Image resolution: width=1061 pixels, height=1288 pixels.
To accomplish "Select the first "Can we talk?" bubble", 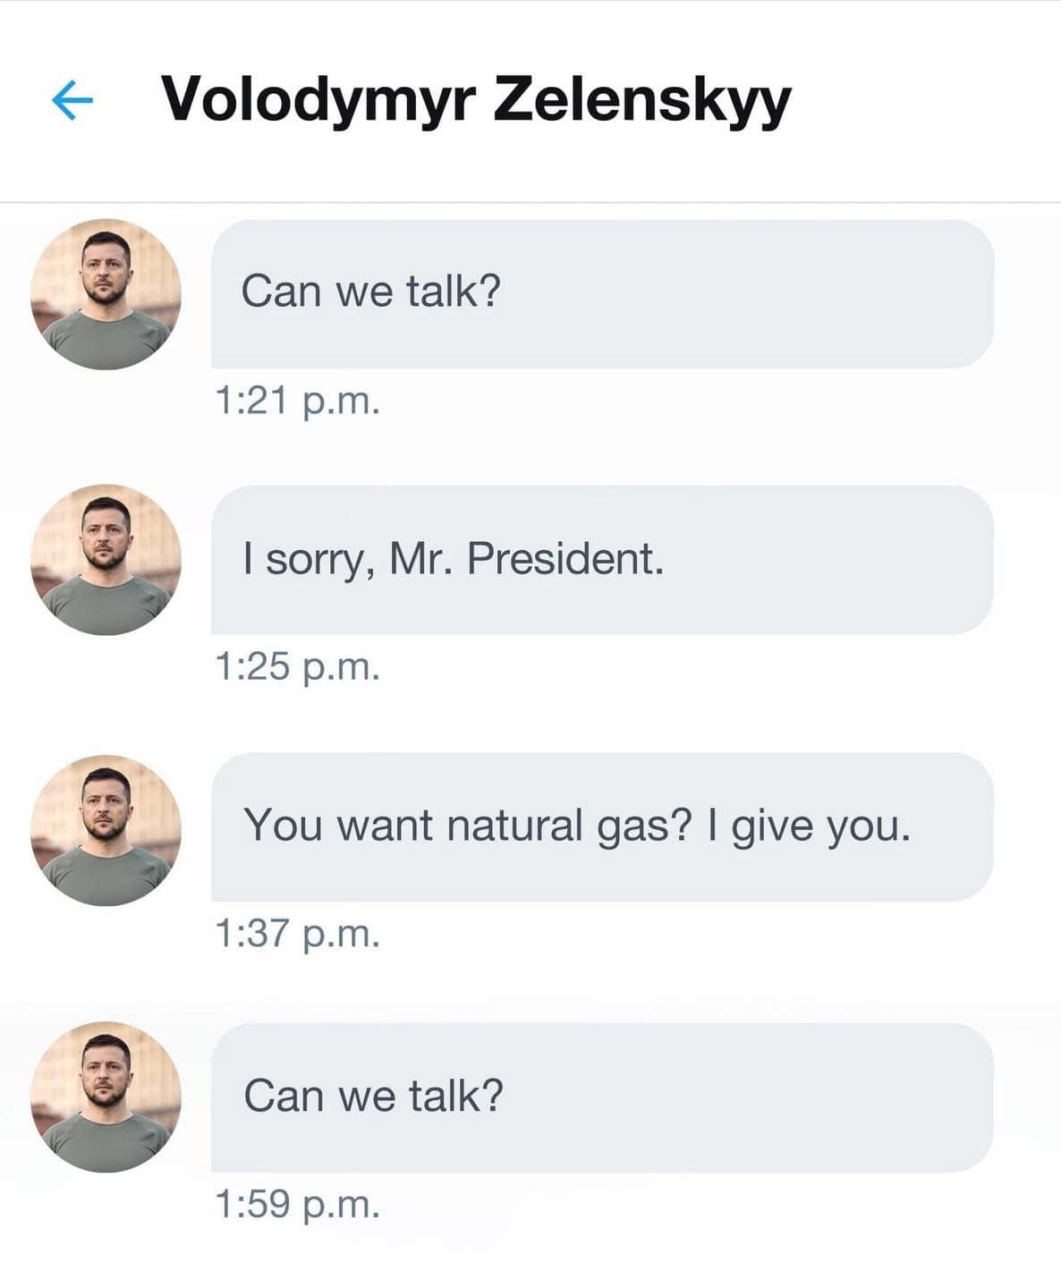I will pyautogui.click(x=602, y=293).
